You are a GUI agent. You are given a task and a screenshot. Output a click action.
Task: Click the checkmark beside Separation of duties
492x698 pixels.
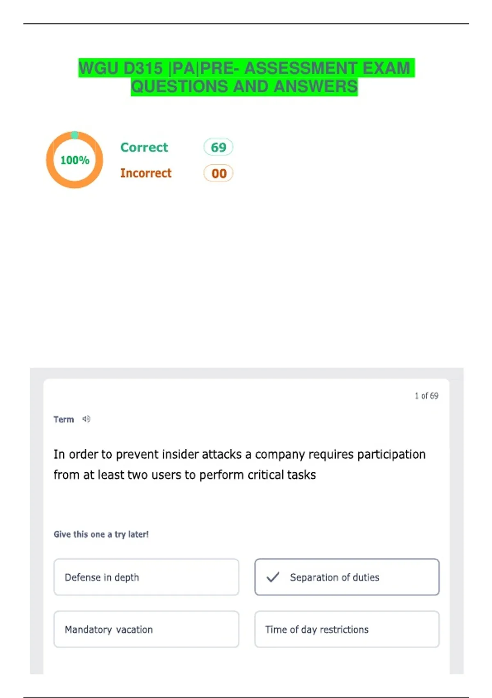[273, 577]
